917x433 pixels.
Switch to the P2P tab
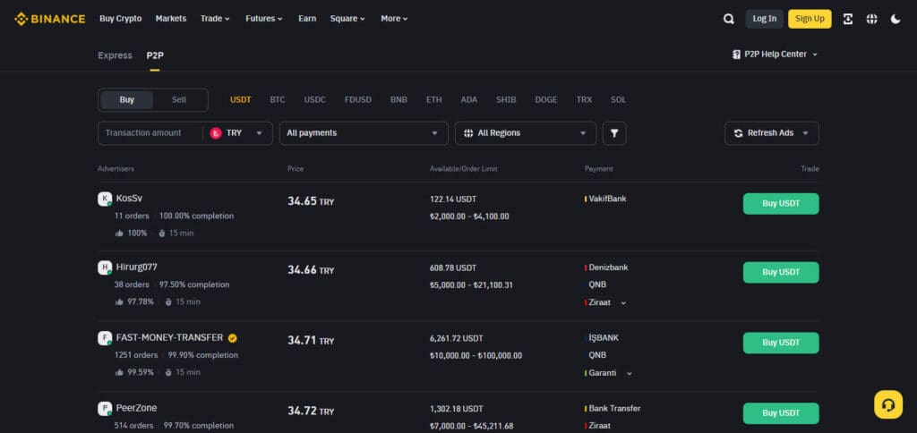coord(155,55)
